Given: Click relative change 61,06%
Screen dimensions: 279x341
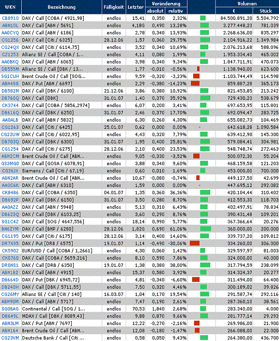Looking at the screenshot, I should [178, 229].
